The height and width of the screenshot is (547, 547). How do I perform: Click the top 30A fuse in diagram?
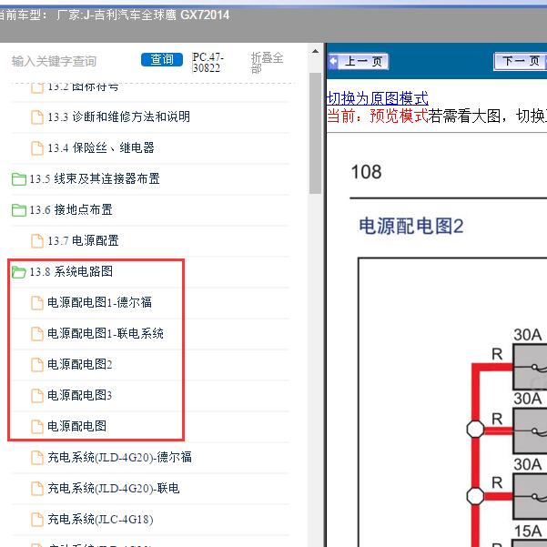(x=530, y=367)
